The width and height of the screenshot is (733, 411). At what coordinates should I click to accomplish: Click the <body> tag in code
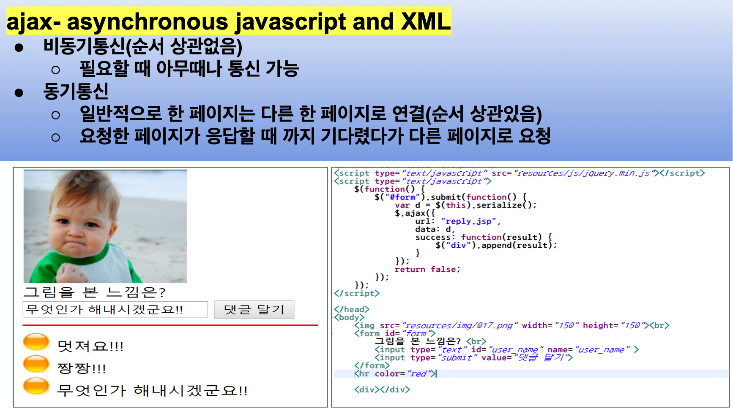tap(349, 317)
